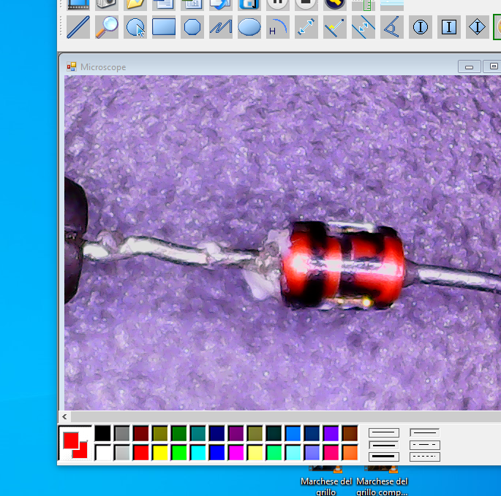
Task: Select the parallel lines distance tool
Action: click(x=363, y=27)
